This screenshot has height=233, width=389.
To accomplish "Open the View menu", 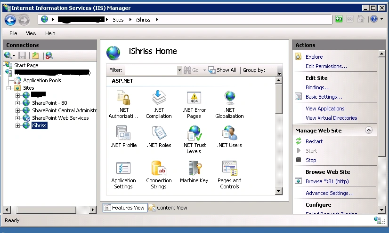I will pos(31,33).
